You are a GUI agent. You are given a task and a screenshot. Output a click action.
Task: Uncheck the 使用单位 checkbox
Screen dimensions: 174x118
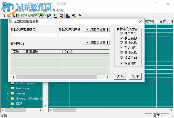[x=121, y=34]
